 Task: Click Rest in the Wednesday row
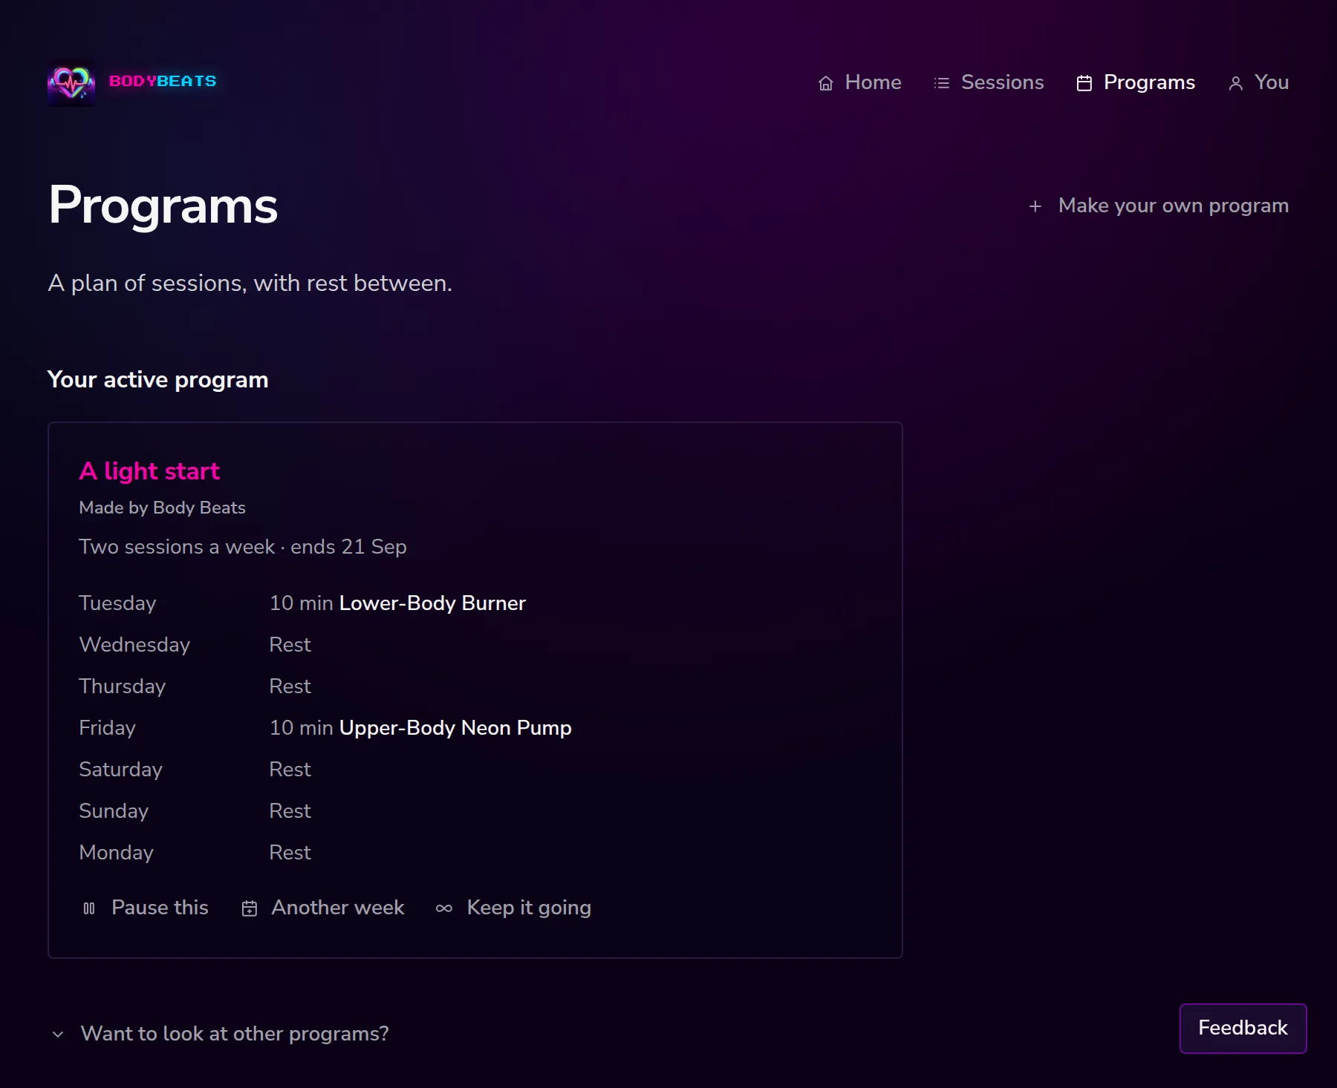click(x=290, y=645)
